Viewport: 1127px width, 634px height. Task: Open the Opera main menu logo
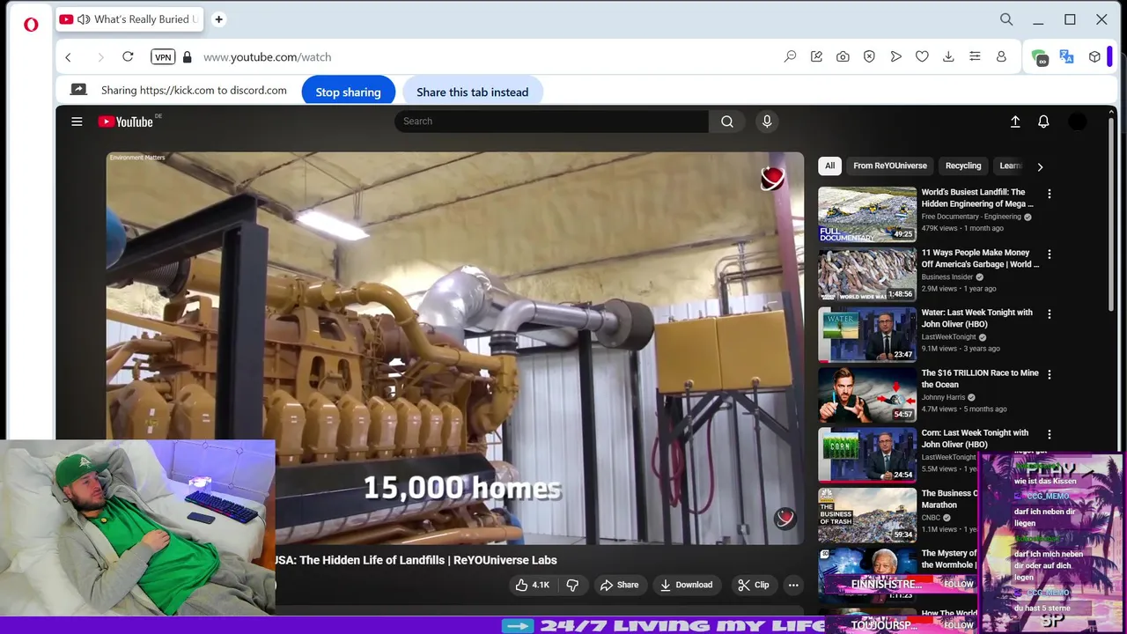coord(31,25)
